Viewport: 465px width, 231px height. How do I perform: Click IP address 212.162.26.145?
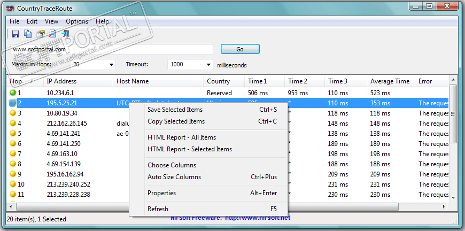67,124
